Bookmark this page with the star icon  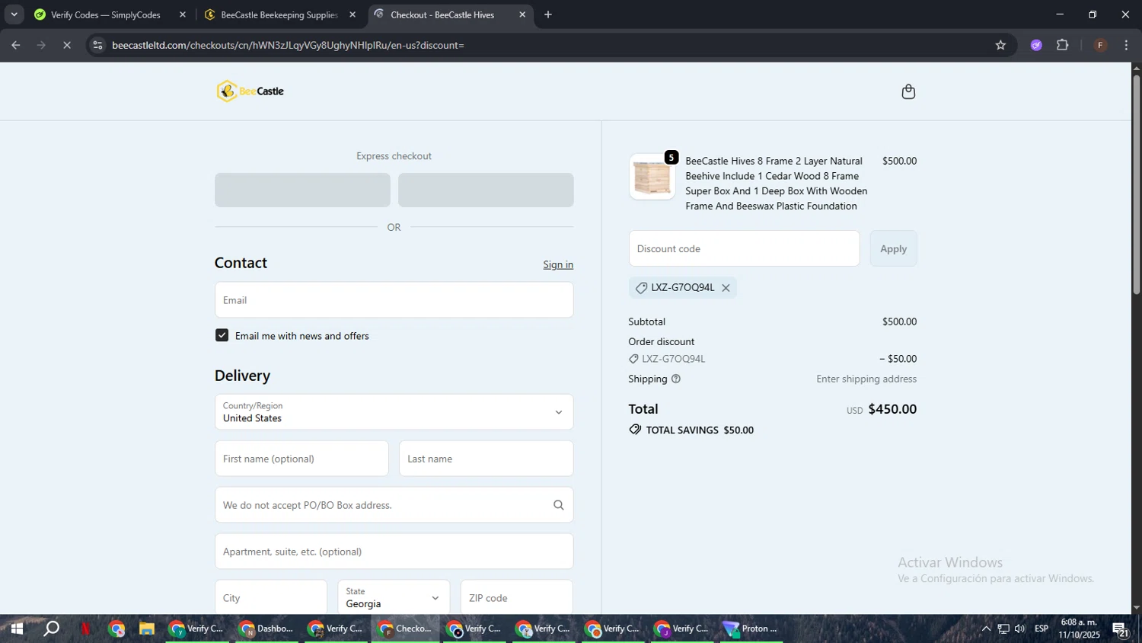[1000, 45]
